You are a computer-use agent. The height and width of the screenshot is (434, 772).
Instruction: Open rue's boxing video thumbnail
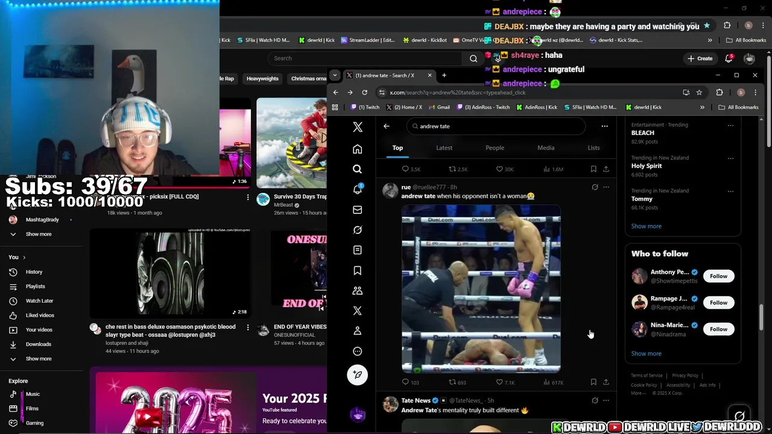481,289
